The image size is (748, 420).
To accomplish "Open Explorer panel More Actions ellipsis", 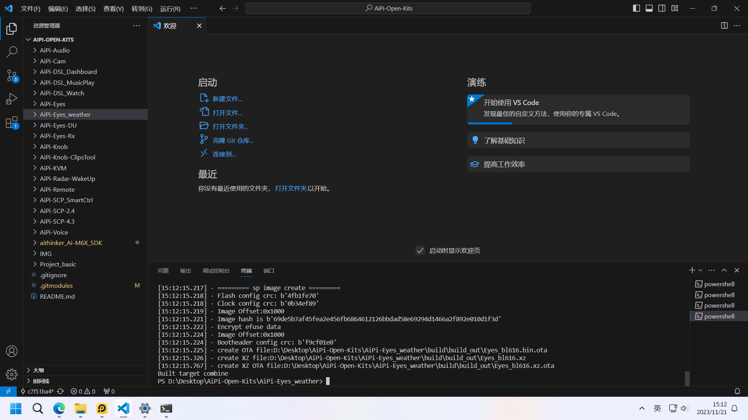I will [x=136, y=26].
